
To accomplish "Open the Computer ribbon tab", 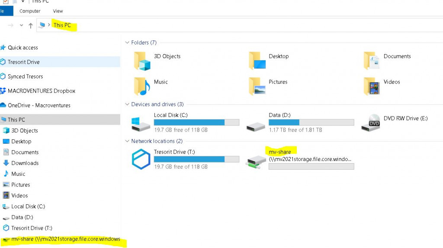I will click(x=30, y=11).
